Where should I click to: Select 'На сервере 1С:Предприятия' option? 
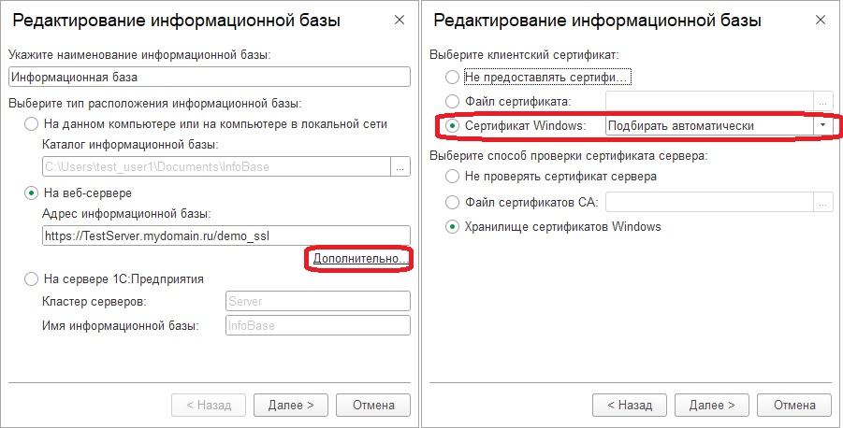coord(33,278)
